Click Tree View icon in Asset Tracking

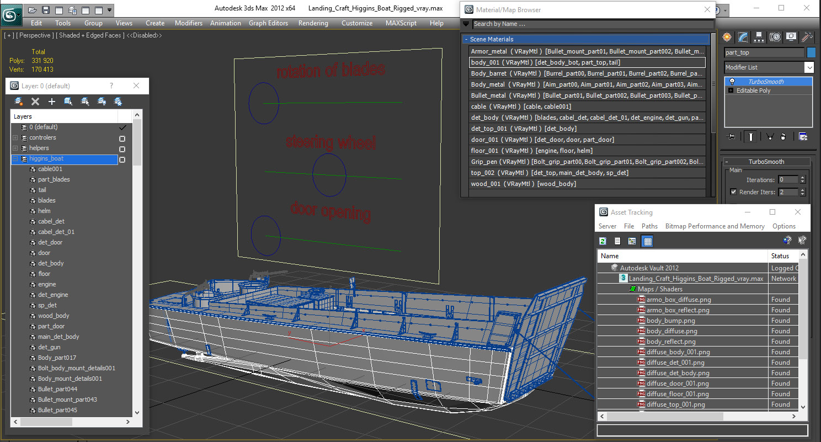[632, 241]
